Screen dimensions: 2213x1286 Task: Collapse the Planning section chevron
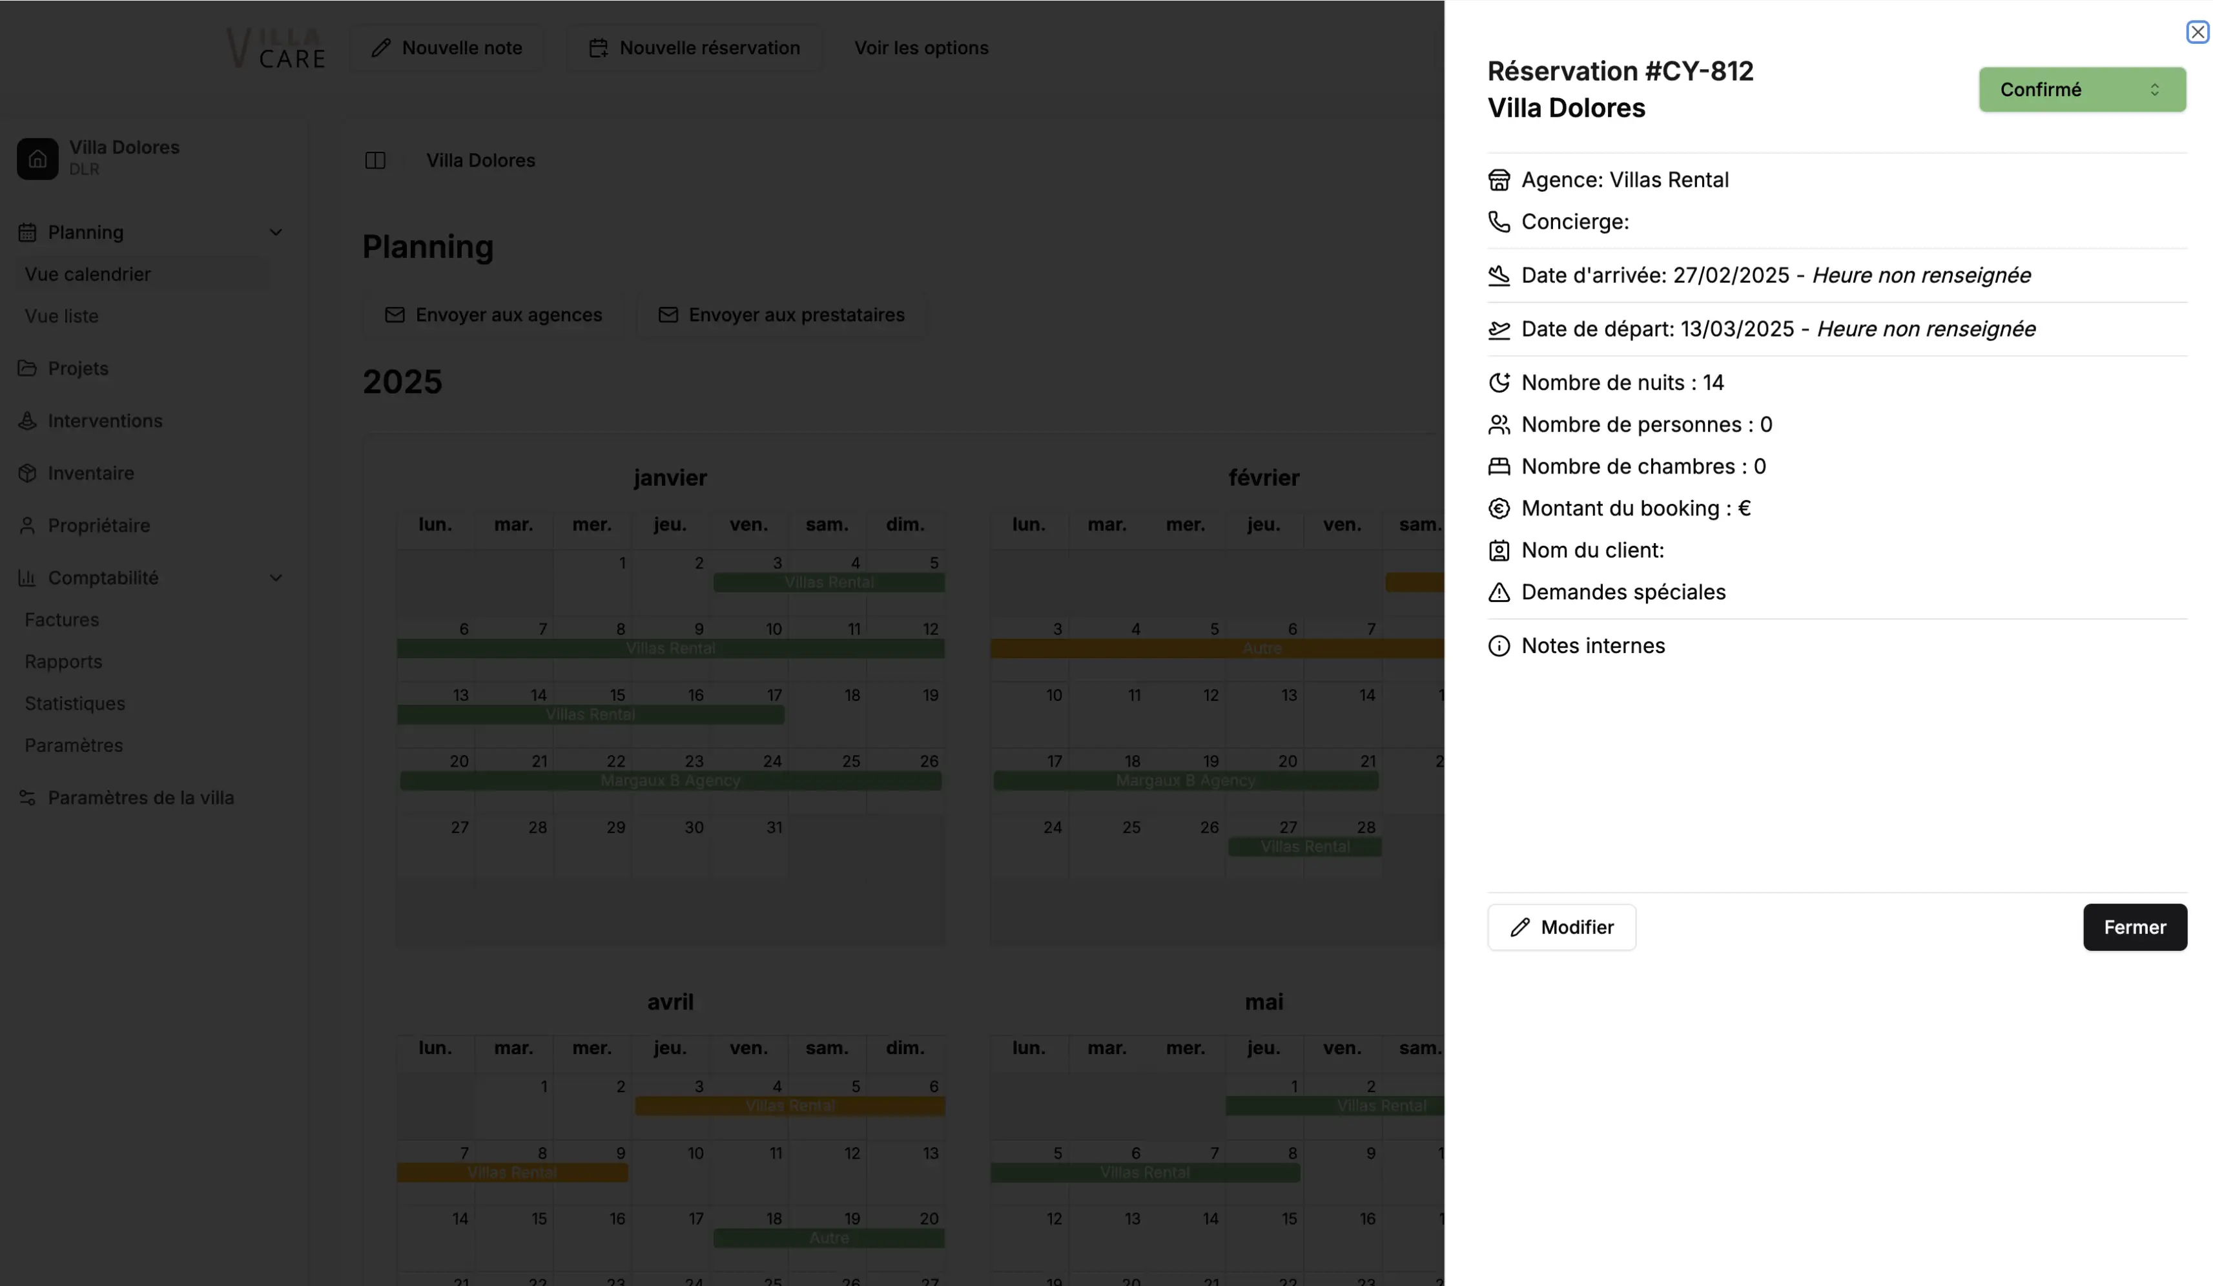(276, 233)
